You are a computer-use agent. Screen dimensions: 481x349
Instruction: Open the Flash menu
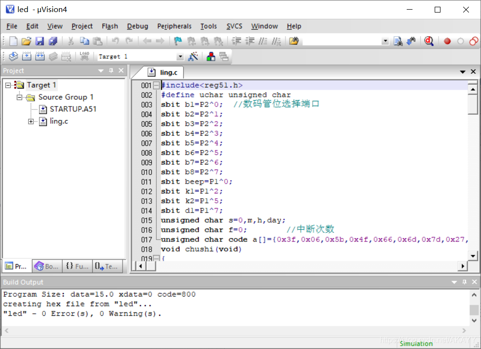[110, 27]
